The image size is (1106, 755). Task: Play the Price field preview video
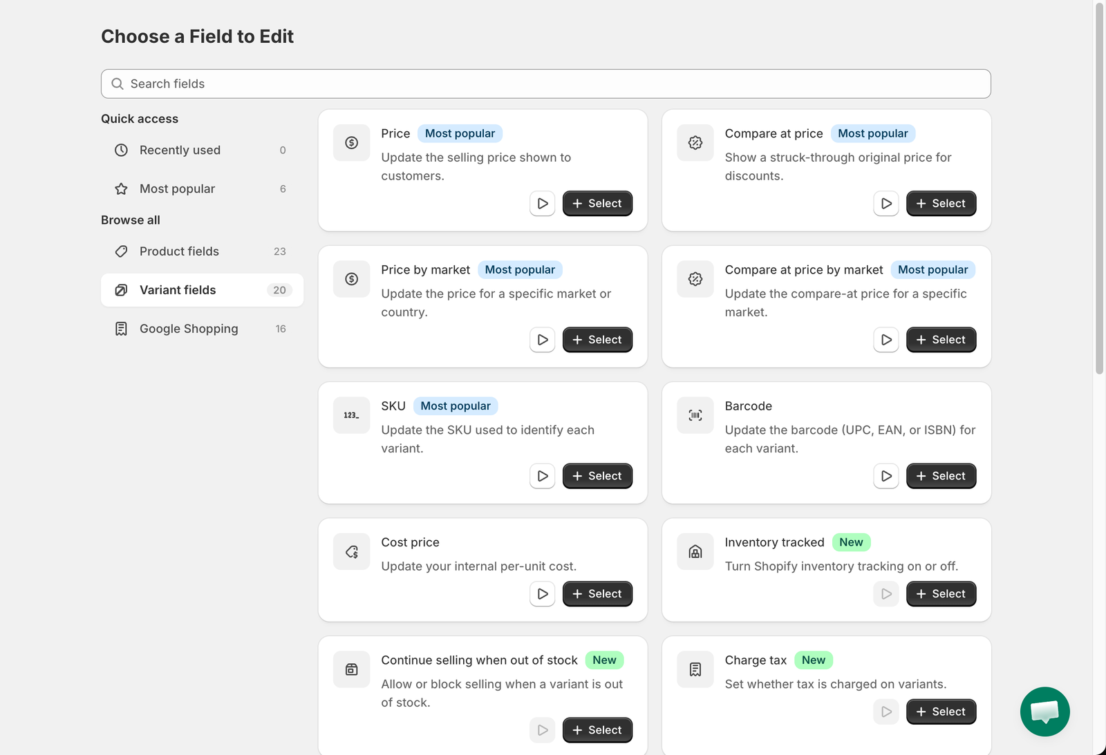point(543,204)
